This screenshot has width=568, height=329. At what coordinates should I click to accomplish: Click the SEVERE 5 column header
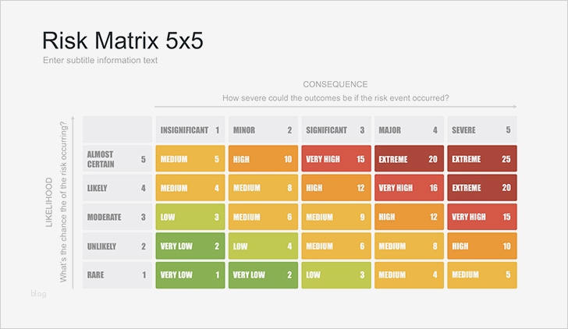point(481,130)
